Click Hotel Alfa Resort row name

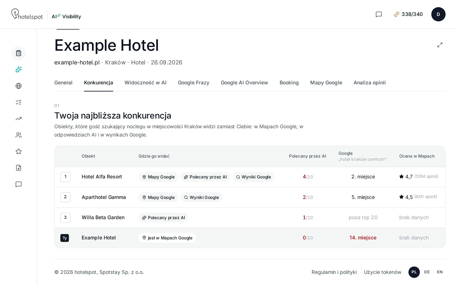coord(102,177)
